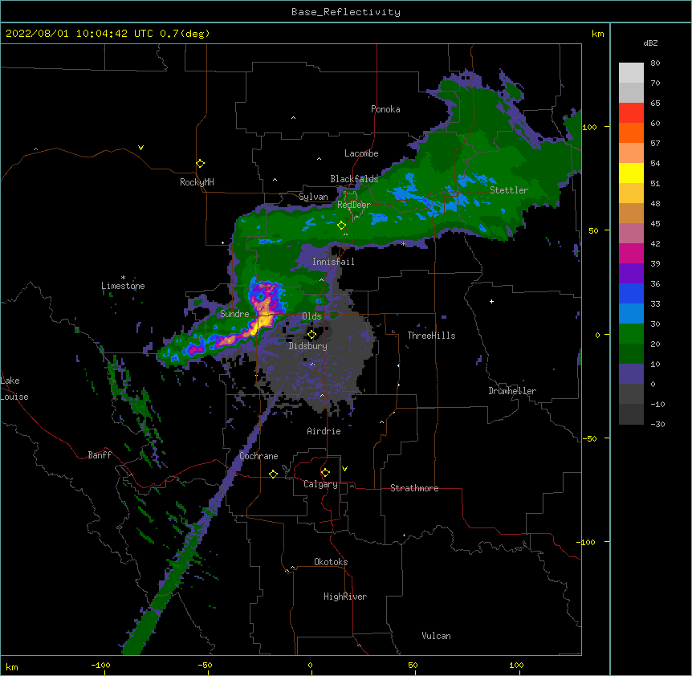Click the Lacombe city label
The height and width of the screenshot is (676, 692).
pyautogui.click(x=361, y=153)
